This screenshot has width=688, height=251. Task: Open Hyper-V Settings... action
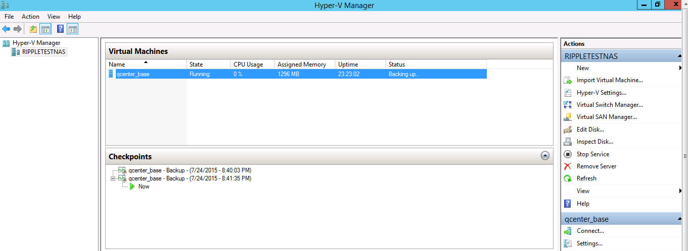tap(602, 93)
